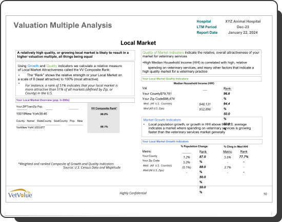Click the '1.2%' population change value
This screenshot has height=222, width=282.
tap(187, 157)
